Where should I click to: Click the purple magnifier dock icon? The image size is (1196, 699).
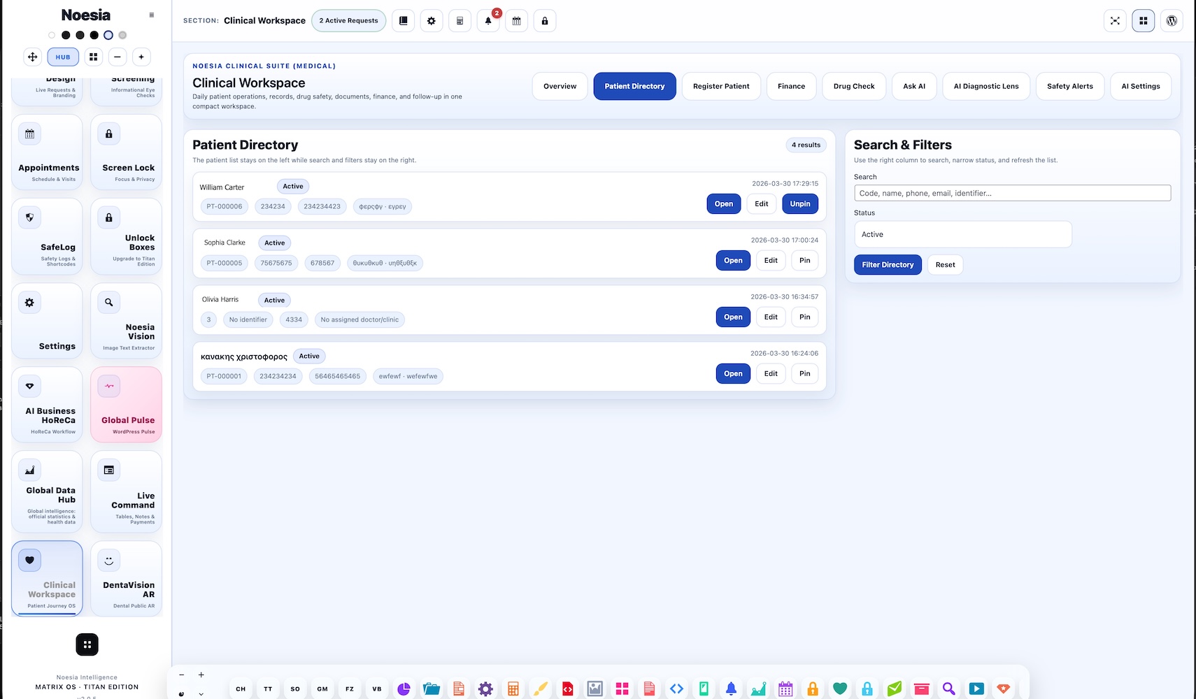tap(948, 689)
